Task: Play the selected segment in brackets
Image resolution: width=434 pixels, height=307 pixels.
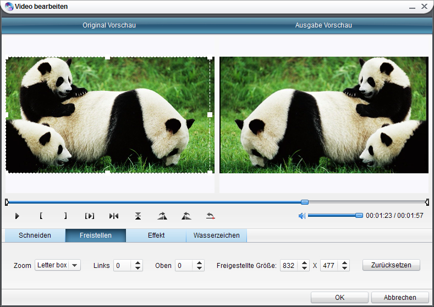Action: [x=90, y=216]
